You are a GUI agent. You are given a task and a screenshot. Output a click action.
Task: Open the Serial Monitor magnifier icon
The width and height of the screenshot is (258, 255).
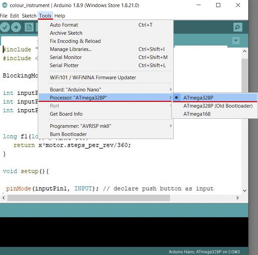click(238, 27)
